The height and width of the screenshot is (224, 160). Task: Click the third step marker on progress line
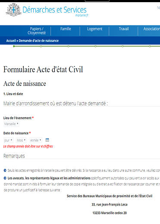tap(68, 46)
